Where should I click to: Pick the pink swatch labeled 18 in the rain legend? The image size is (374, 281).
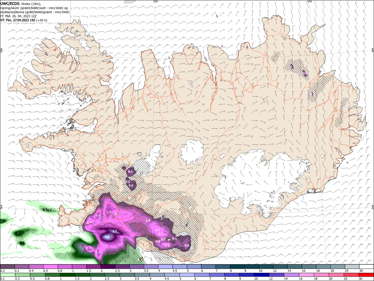321,275
